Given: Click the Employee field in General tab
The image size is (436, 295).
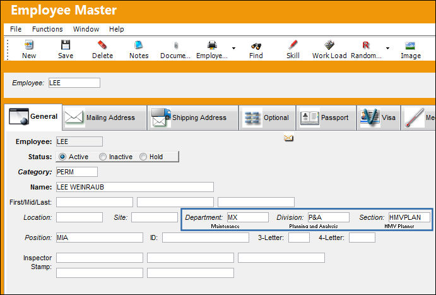Looking at the screenshot, I should [x=80, y=141].
